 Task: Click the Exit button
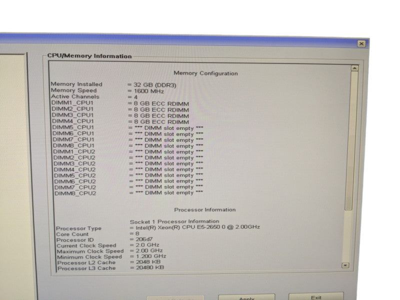(316, 297)
